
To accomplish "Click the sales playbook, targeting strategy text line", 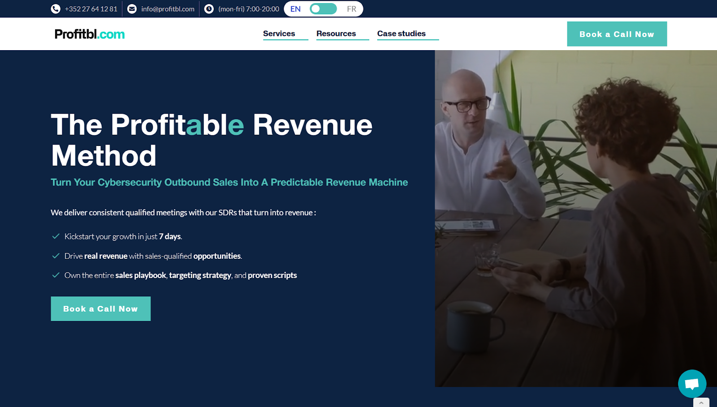I will point(181,275).
